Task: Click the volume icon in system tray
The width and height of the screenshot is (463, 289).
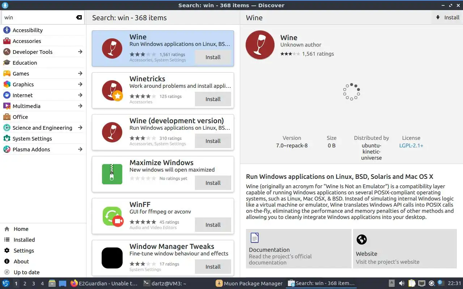Action: (402, 283)
